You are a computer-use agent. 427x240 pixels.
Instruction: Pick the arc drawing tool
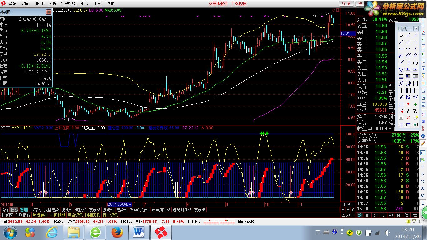point(408,62)
